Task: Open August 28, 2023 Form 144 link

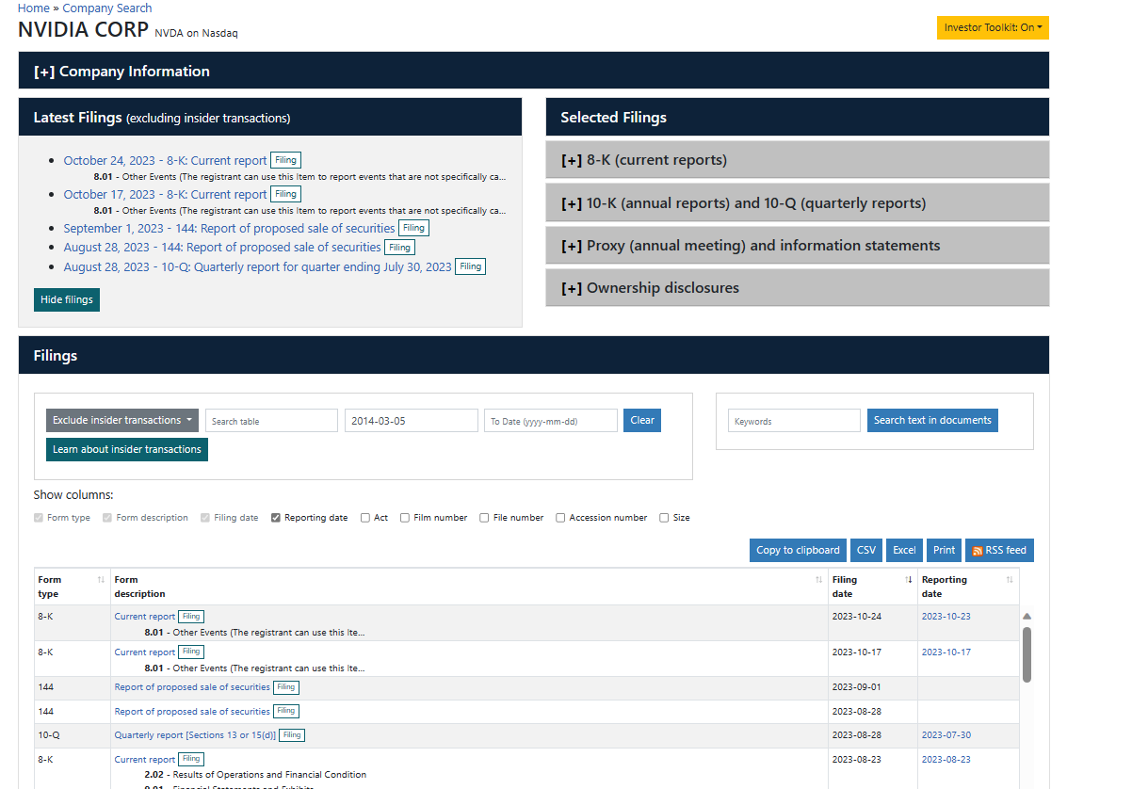Action: tap(222, 248)
